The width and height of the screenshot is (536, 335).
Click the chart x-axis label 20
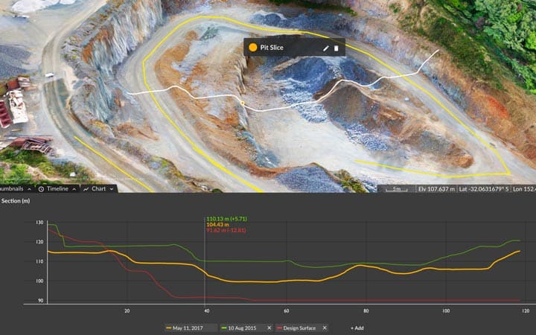click(127, 311)
